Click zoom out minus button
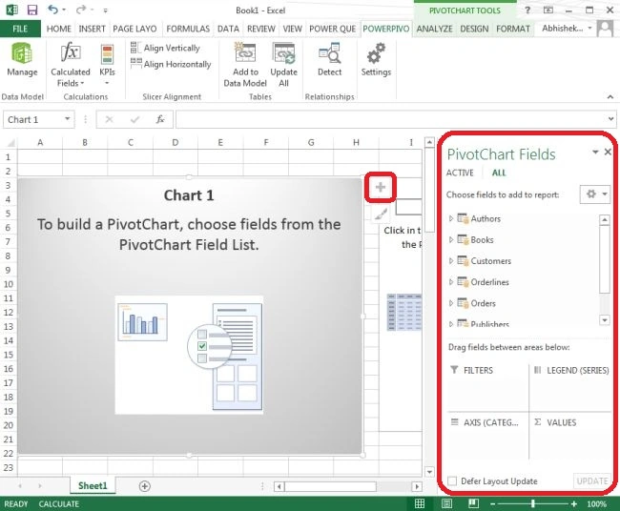The image size is (620, 511). [x=493, y=504]
